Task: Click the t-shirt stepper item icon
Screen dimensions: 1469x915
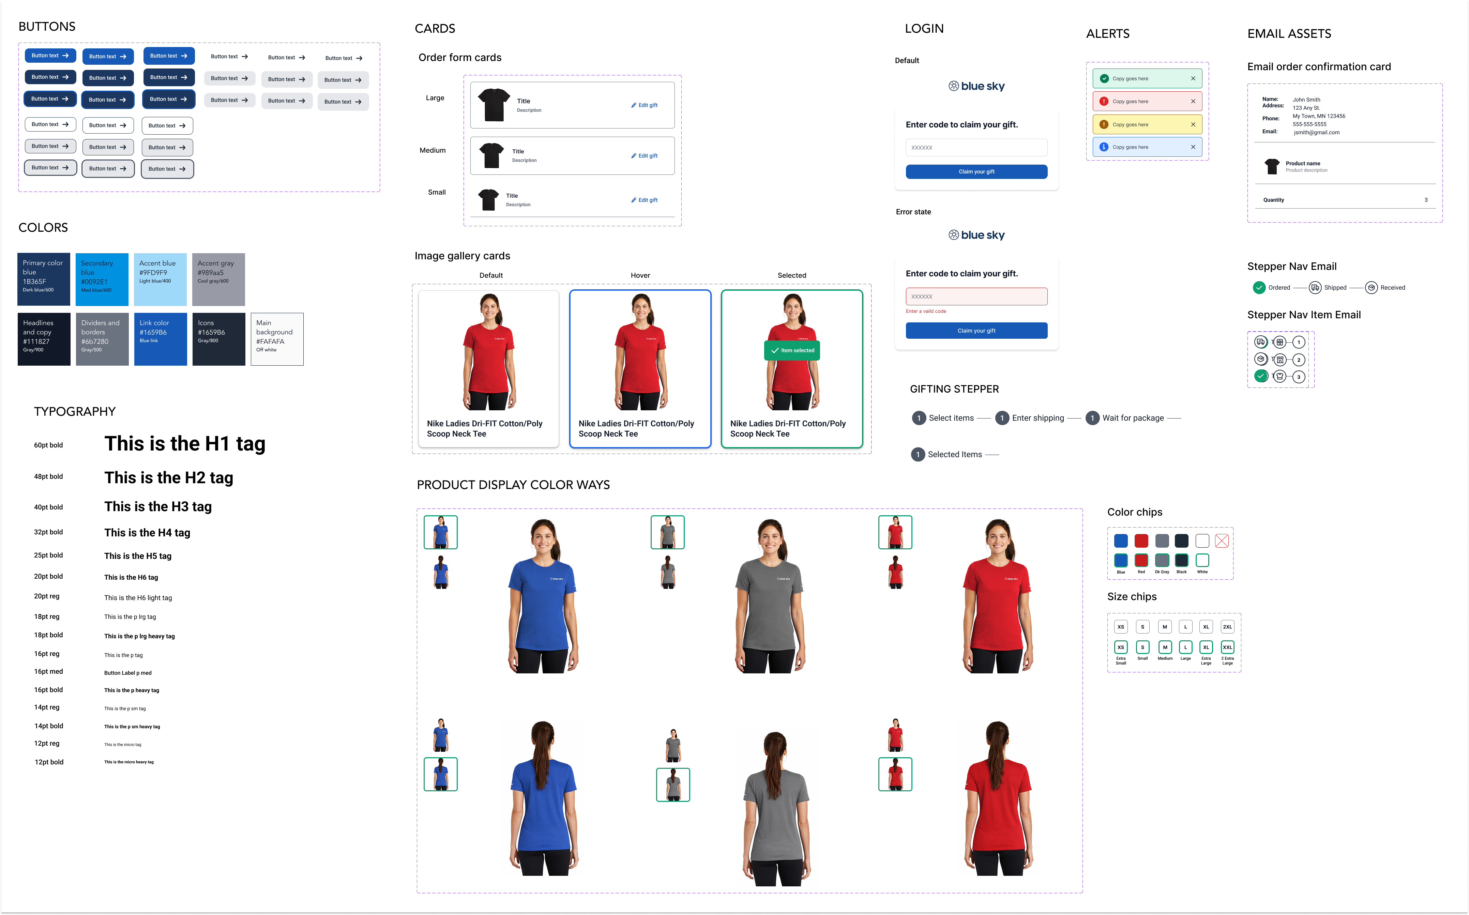Action: point(1279,377)
